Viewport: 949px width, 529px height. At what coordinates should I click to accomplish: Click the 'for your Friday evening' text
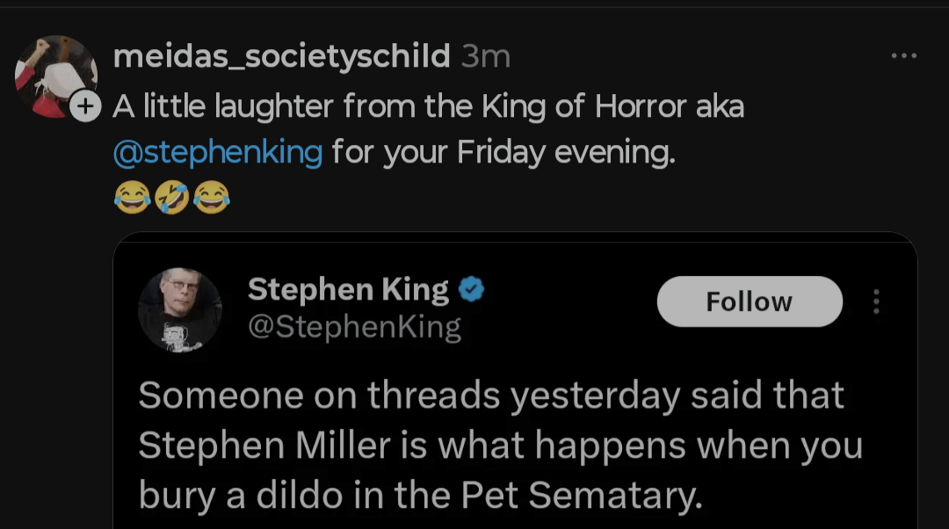pyautogui.click(x=503, y=153)
